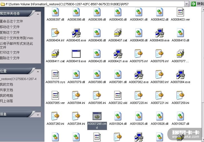This screenshot has height=142, width=204.
Task: Click the highlighted A0007298.cmd script icon
Action: coord(97,116)
